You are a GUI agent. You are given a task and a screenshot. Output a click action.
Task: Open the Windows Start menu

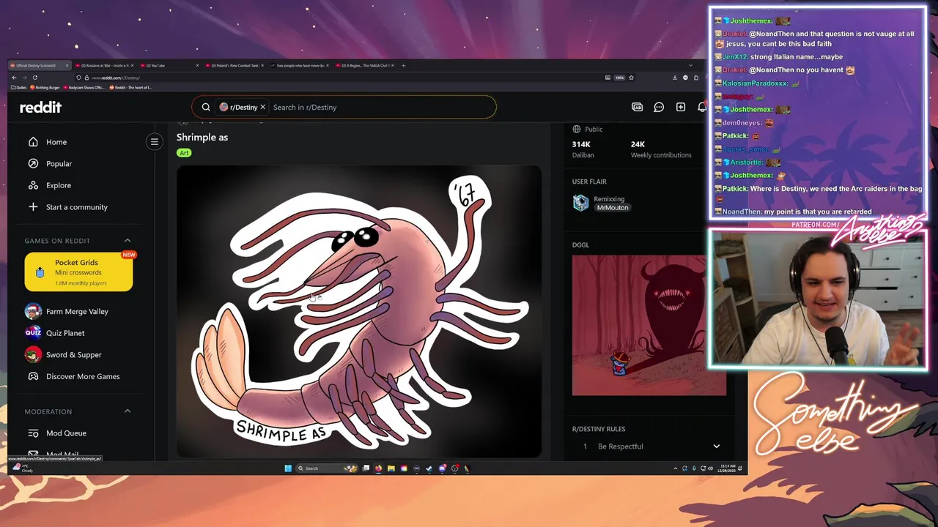pyautogui.click(x=288, y=468)
